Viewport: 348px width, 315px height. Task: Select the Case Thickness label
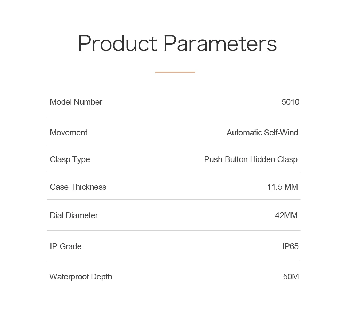coord(78,187)
